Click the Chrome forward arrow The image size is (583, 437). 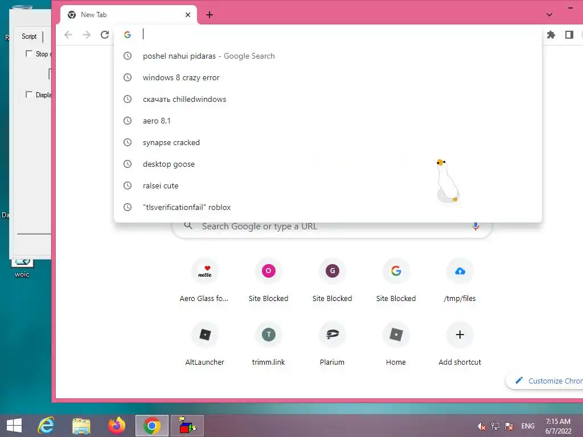(87, 35)
